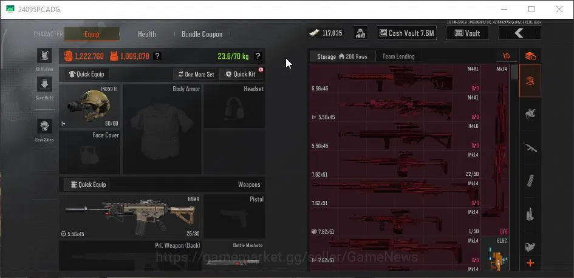This screenshot has height=278, width=574.
Task: Open the Bundle Coupon tab
Action: click(x=202, y=34)
